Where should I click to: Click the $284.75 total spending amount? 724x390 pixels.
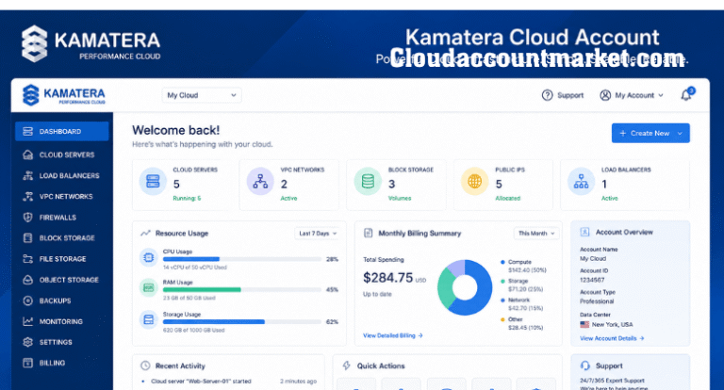pos(387,278)
